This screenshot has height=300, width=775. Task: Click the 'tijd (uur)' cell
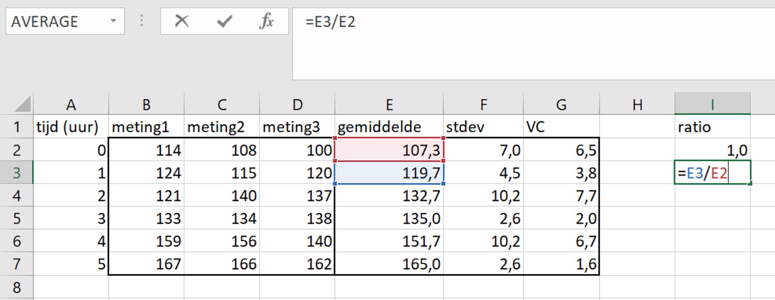tap(70, 127)
